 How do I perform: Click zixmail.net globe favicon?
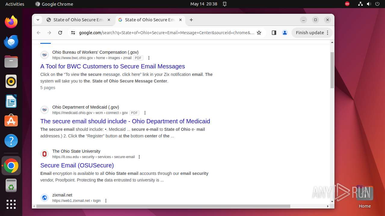click(x=45, y=198)
